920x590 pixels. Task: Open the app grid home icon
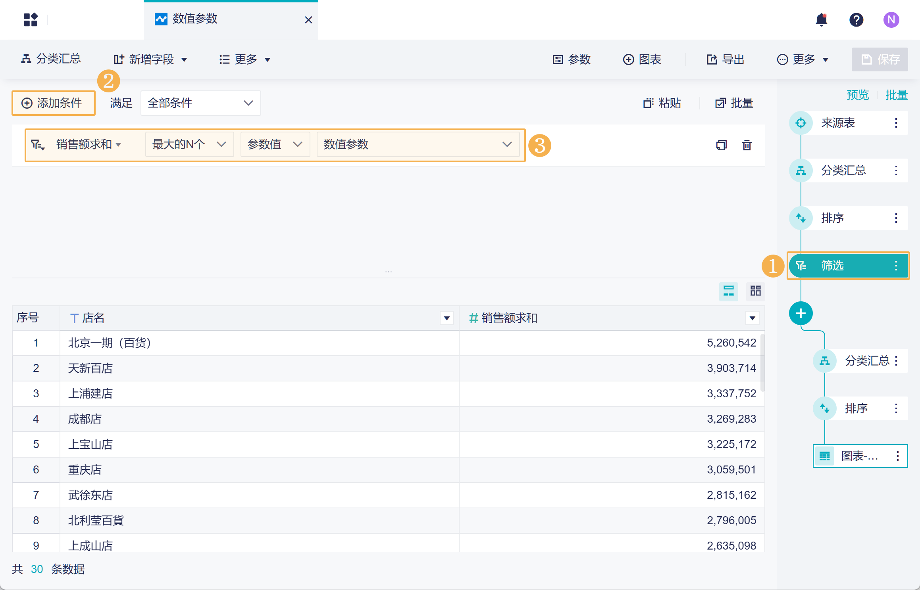pos(31,20)
